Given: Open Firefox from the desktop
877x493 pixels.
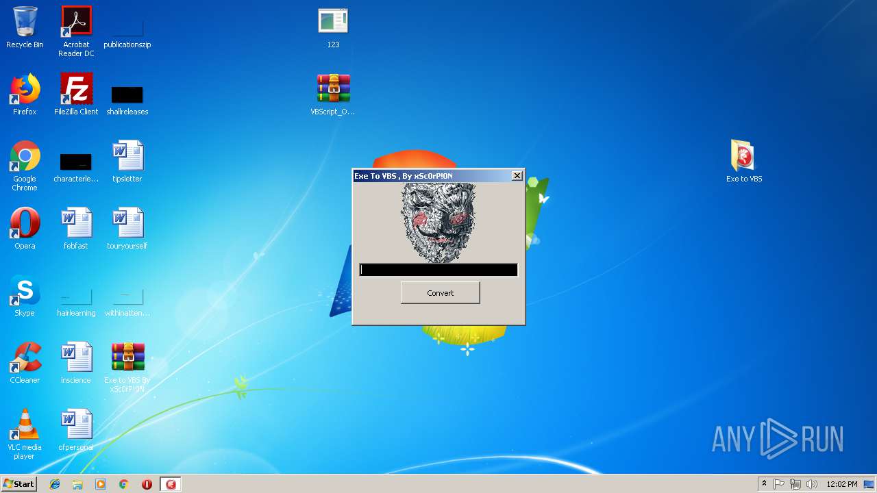Looking at the screenshot, I should point(25,94).
